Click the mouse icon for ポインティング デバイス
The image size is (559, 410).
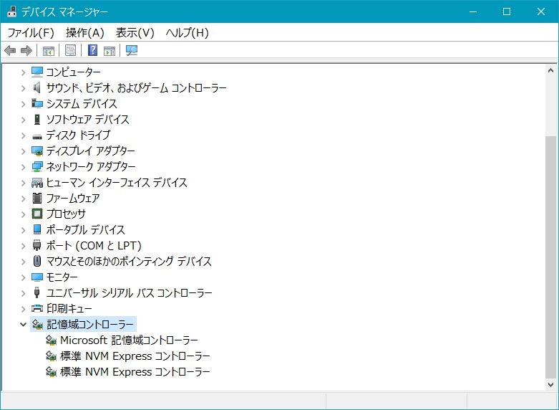(37, 261)
